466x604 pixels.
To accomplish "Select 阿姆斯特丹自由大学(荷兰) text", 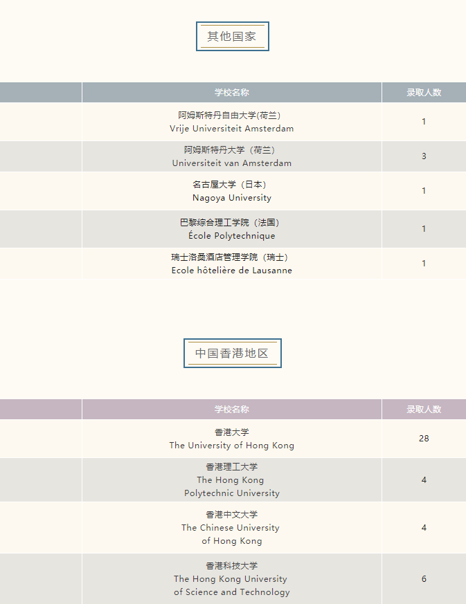I will click(230, 115).
